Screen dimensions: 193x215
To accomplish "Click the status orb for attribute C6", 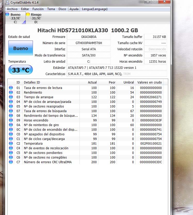I will (x=11, y=157).
